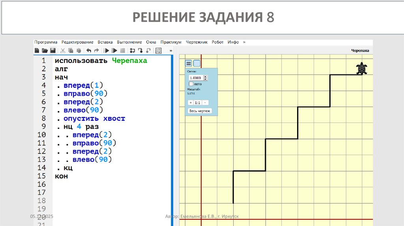Click the 'алг' keyword on line 2
This screenshot has width=404, height=226.
click(x=61, y=69)
